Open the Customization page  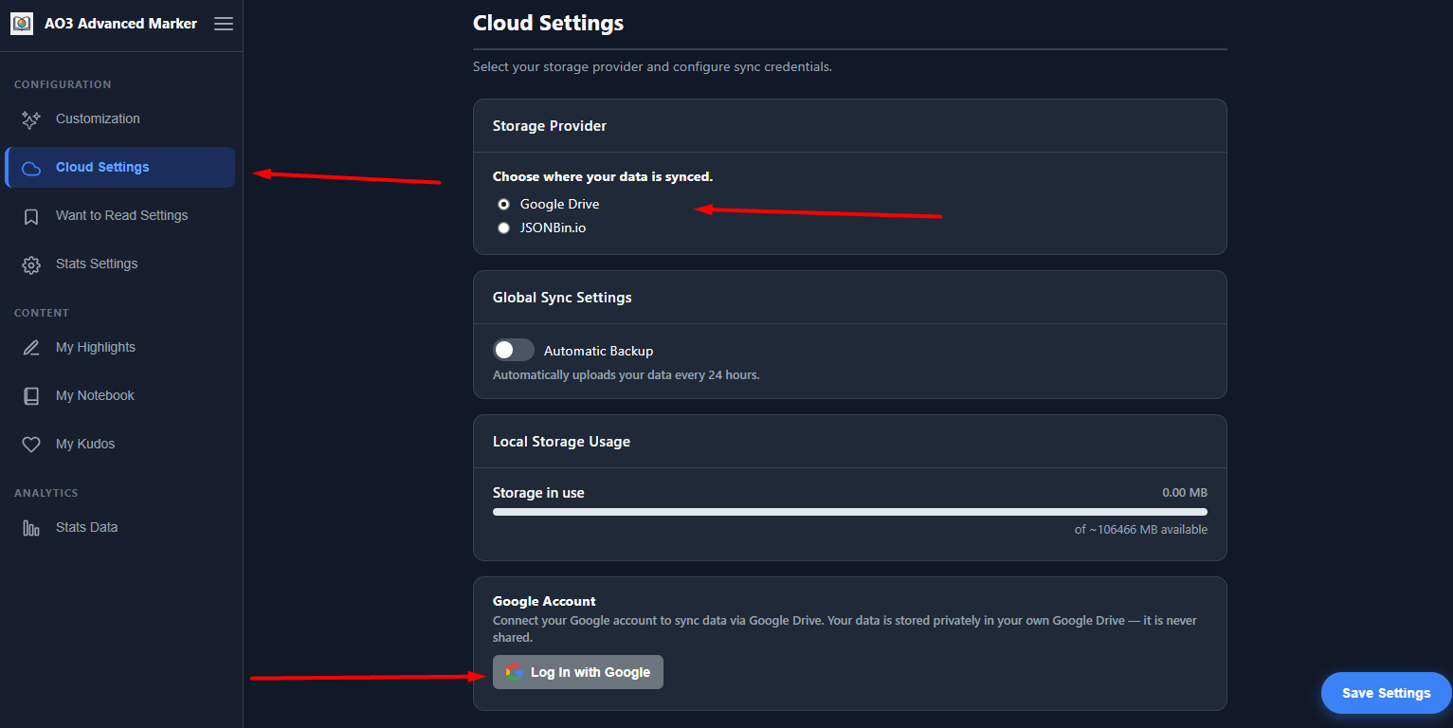(x=119, y=119)
